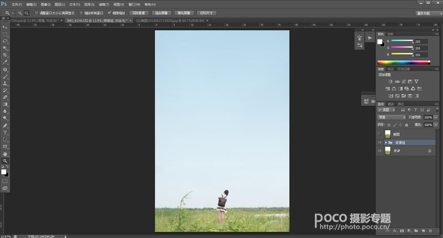Open the Edit (E) menu
Screen dimensions: 443x238
(x=31, y=4)
